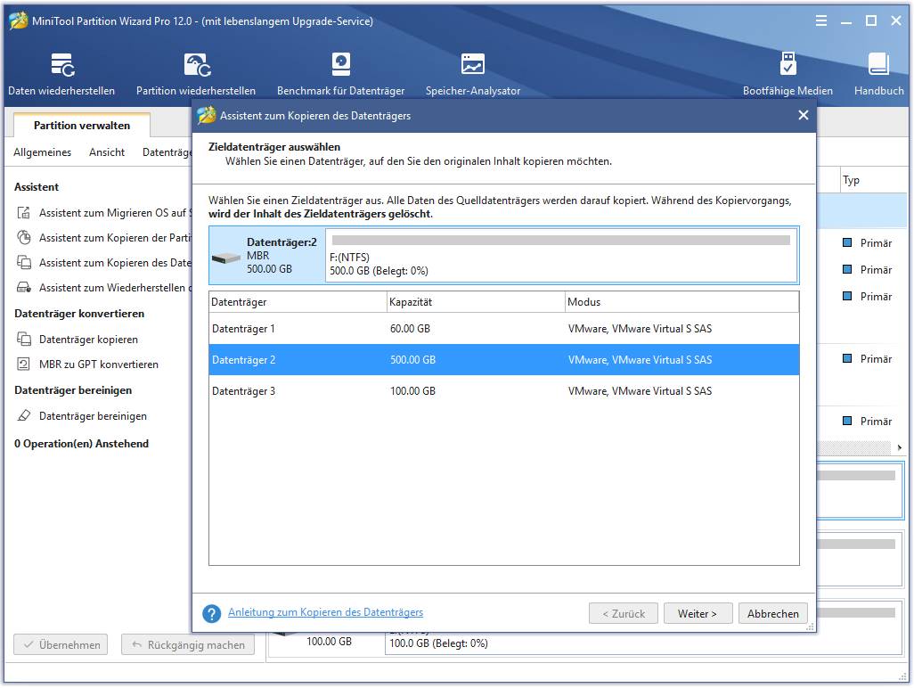This screenshot has height=688, width=914.
Task: Click the Übernehmen button
Action: (x=61, y=645)
